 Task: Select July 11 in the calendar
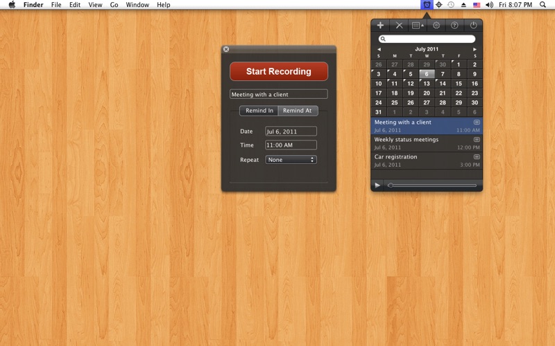394,84
